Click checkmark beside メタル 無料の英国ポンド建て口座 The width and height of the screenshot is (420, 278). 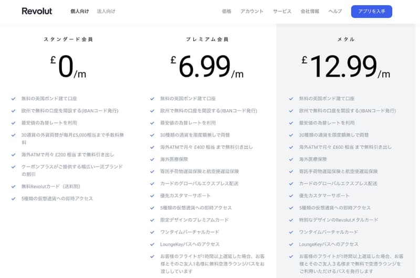click(x=291, y=99)
